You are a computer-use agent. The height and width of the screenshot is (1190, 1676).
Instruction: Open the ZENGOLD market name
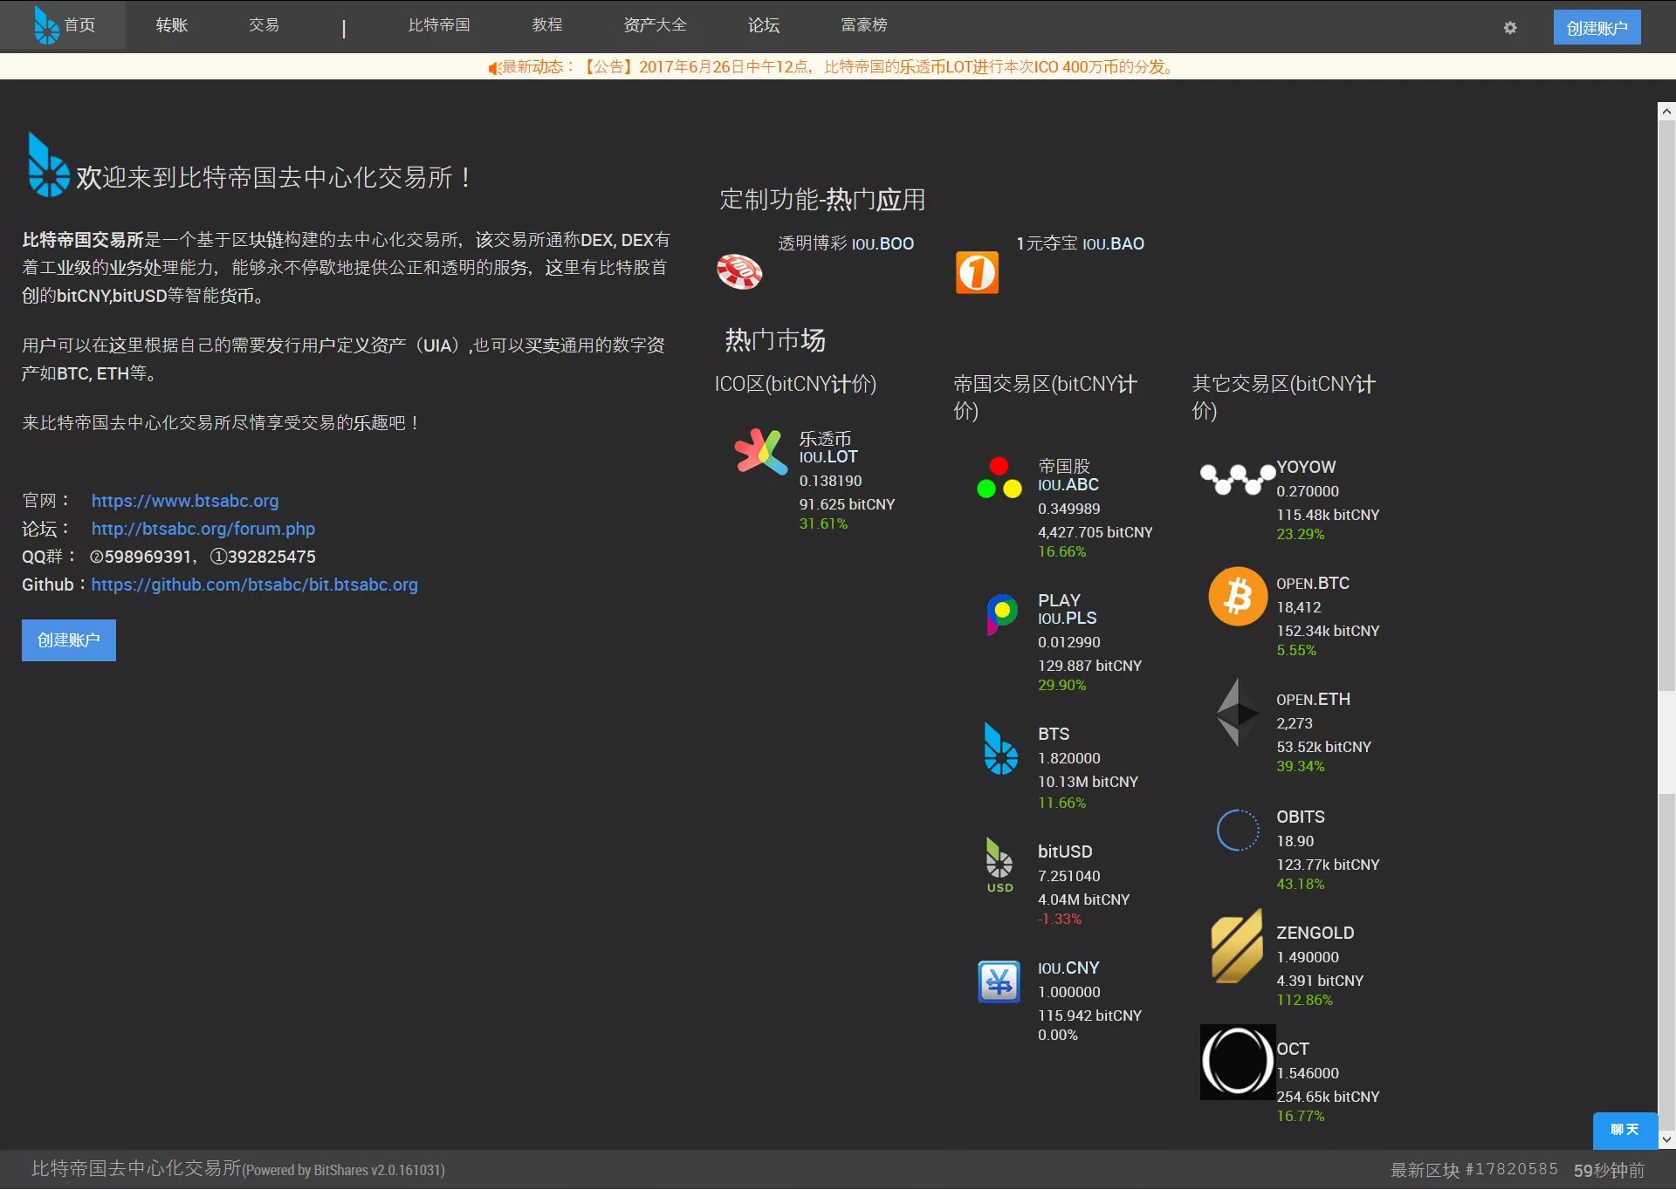click(x=1315, y=934)
